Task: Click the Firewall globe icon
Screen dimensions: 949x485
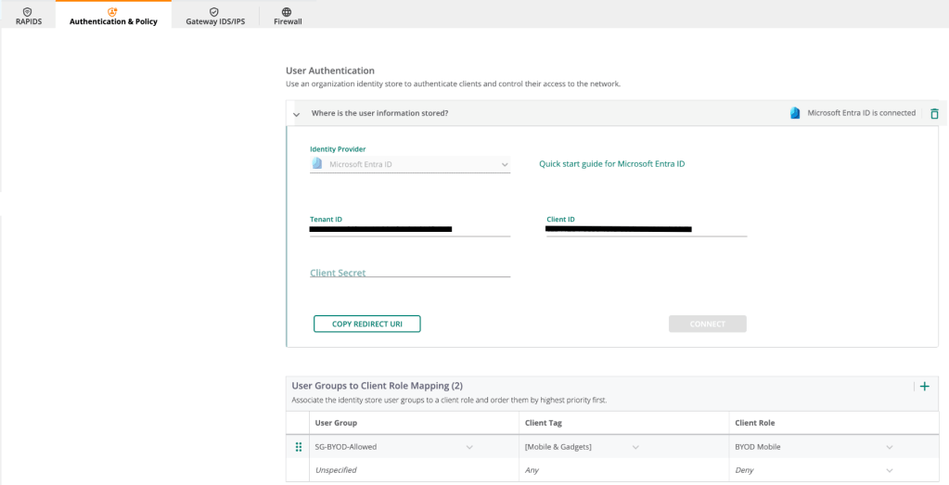Action: pos(287,11)
